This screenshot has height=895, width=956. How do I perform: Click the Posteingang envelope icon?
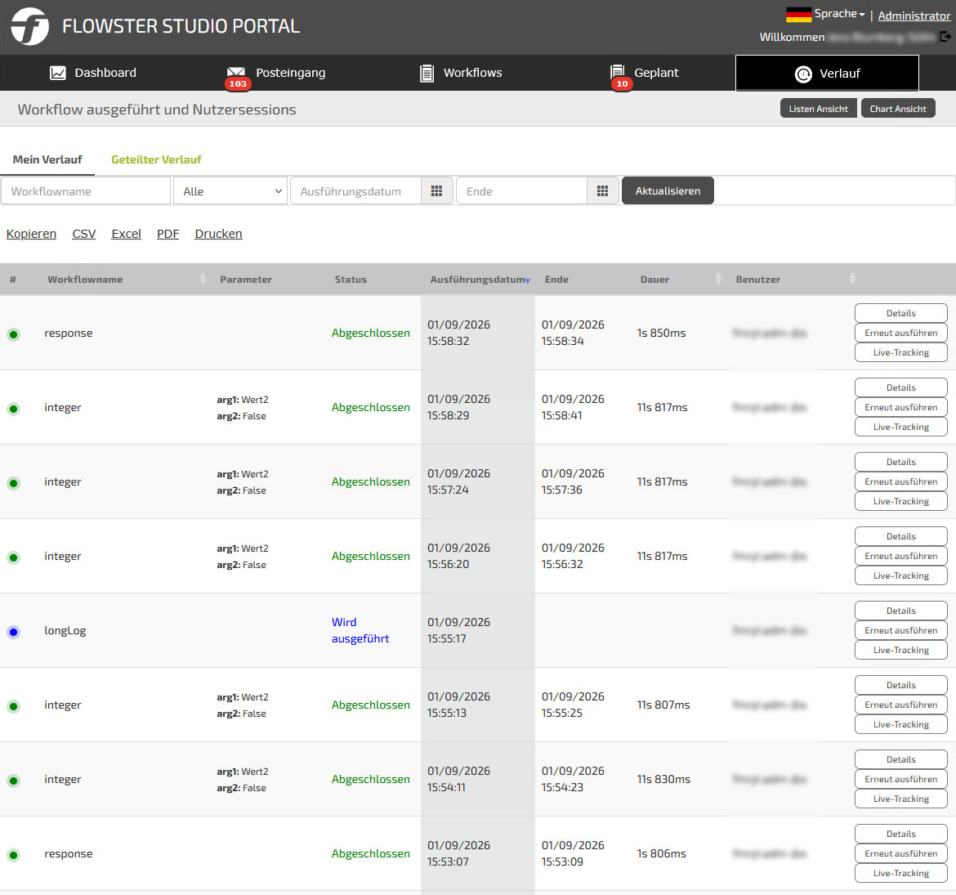236,72
